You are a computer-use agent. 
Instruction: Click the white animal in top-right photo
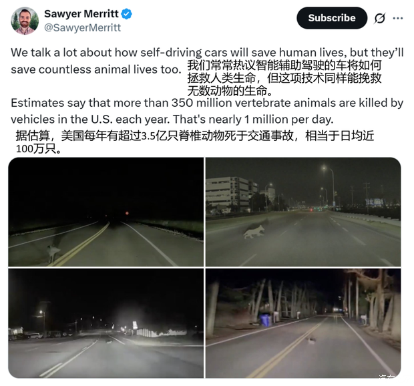click(254, 232)
